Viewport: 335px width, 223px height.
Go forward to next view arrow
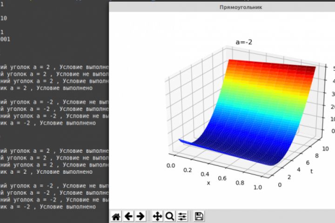pyautogui.click(x=141, y=216)
